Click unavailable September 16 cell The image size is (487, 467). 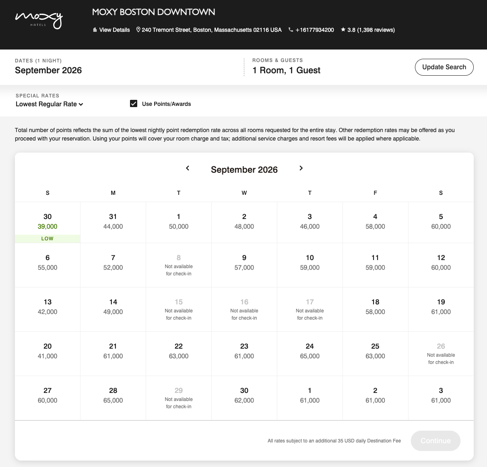[x=244, y=310]
